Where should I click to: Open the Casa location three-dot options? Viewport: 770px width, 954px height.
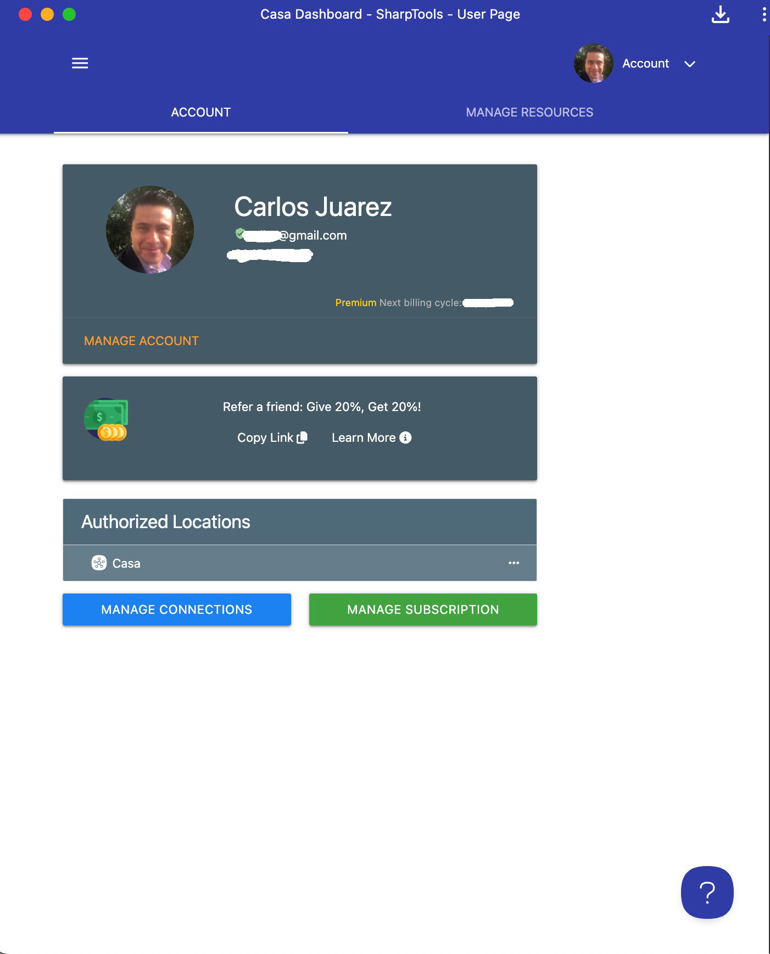click(x=514, y=563)
